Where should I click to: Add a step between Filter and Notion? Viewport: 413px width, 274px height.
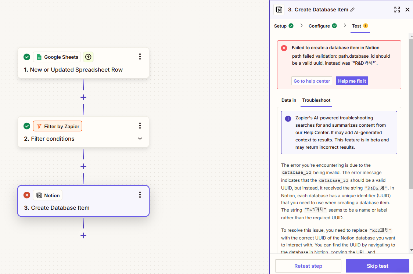tap(83, 167)
